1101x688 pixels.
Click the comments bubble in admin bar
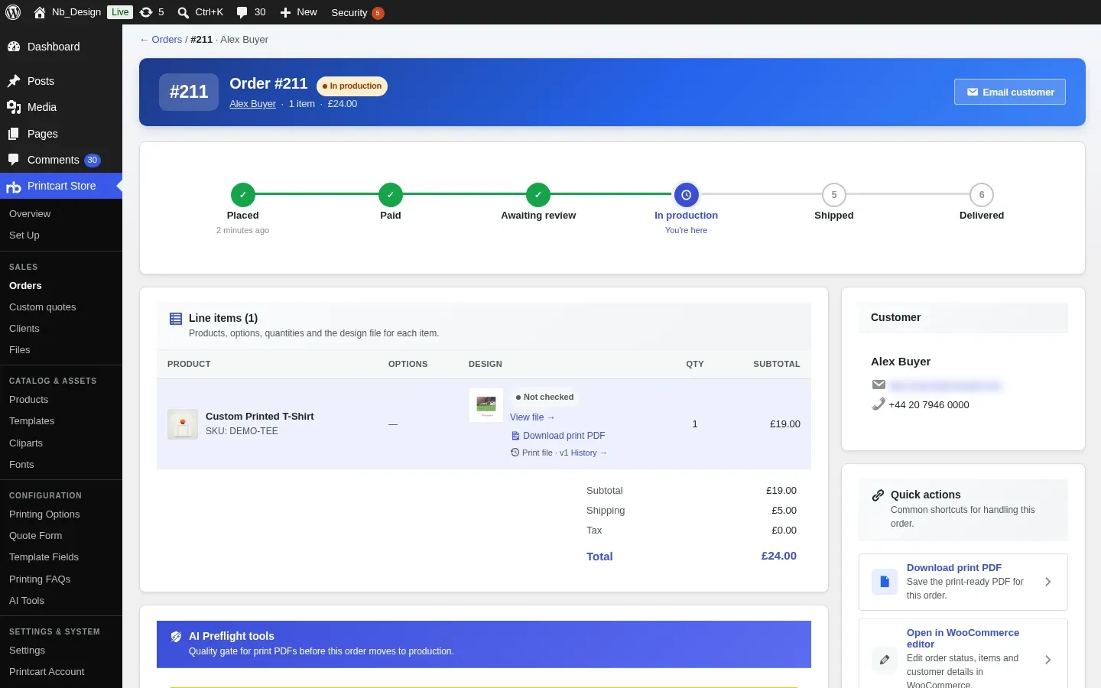[242, 12]
